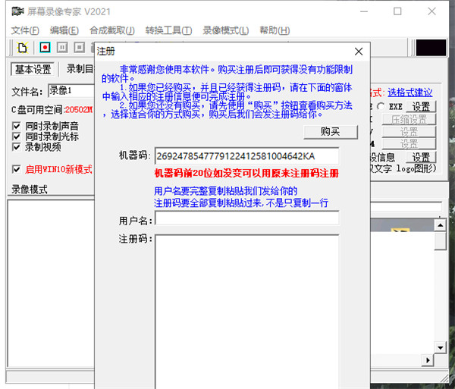Toggle the 同时录制声音 checkbox
The width and height of the screenshot is (455, 389).
point(17,126)
